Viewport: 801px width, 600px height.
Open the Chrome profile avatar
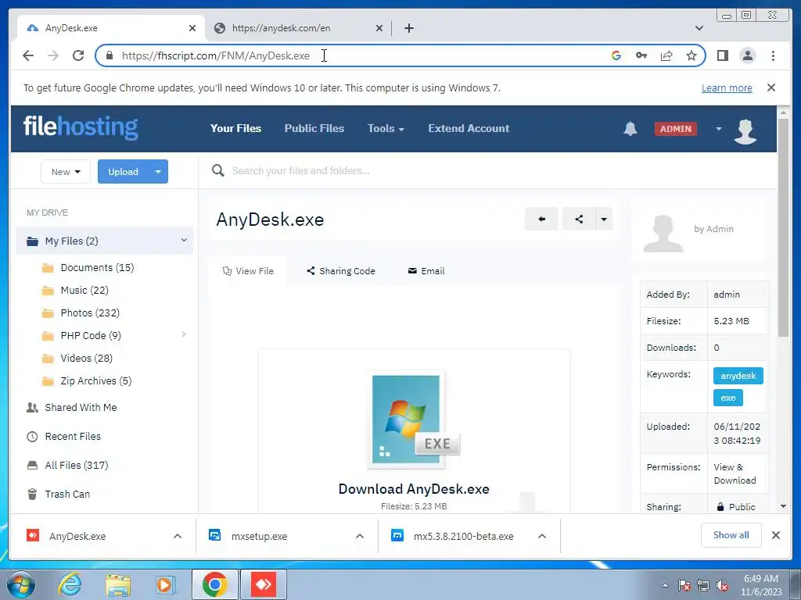747,55
